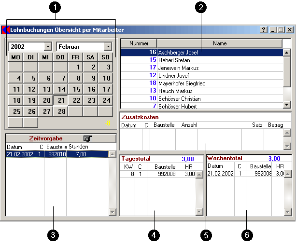This screenshot has width=296, height=246.
Task: Click the Wochentotal scroll down arrow
Action: [x=287, y=212]
